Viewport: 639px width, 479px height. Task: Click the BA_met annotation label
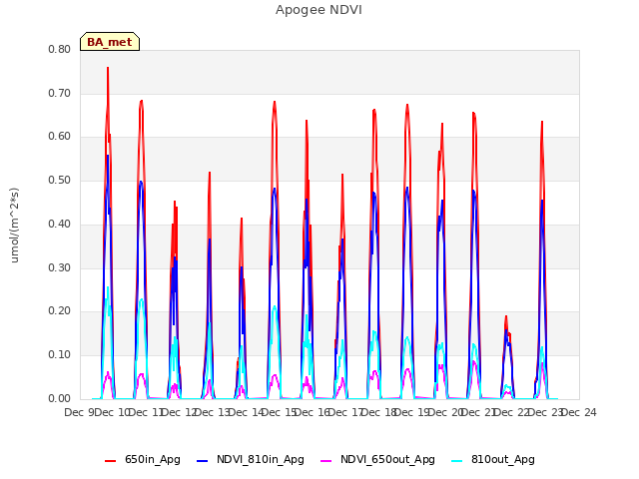point(110,42)
